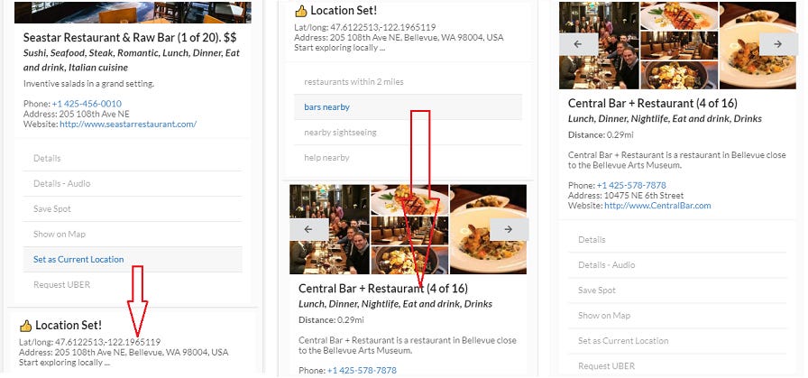Screen dimensions: 808x378
Task: Choose the 'help nearby' option
Action: tap(409, 158)
